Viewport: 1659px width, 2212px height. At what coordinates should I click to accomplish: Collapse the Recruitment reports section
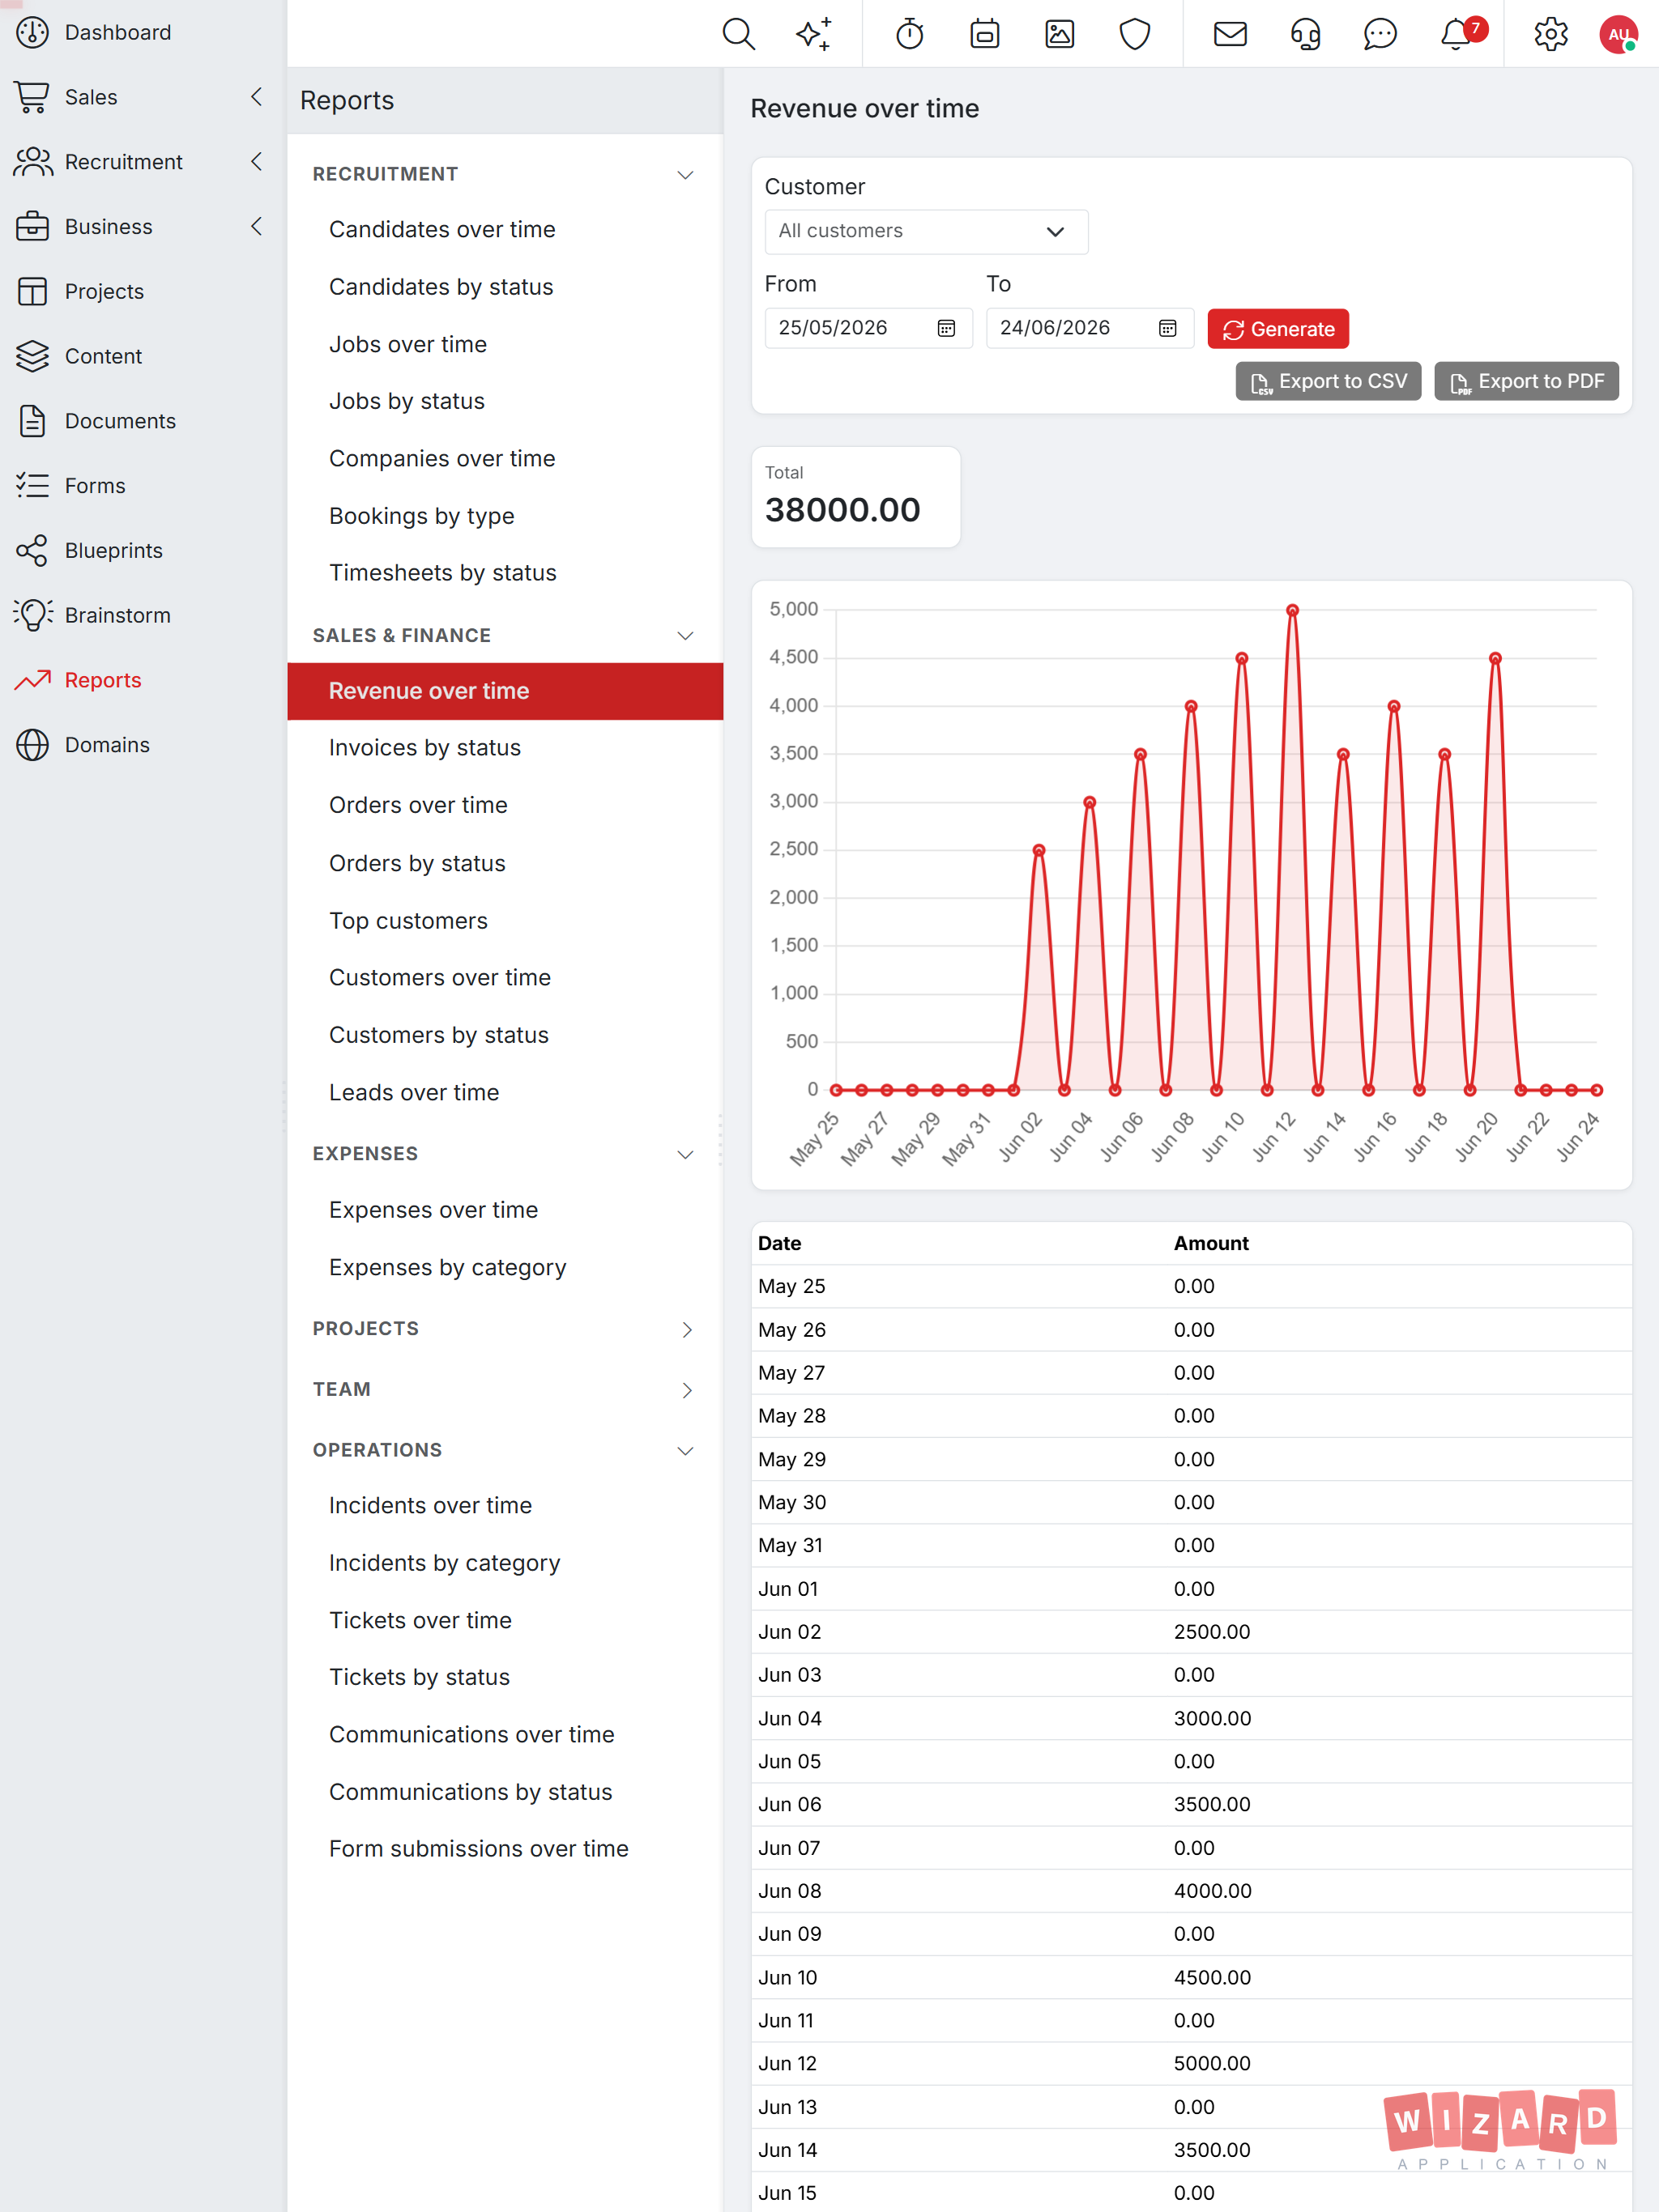685,174
